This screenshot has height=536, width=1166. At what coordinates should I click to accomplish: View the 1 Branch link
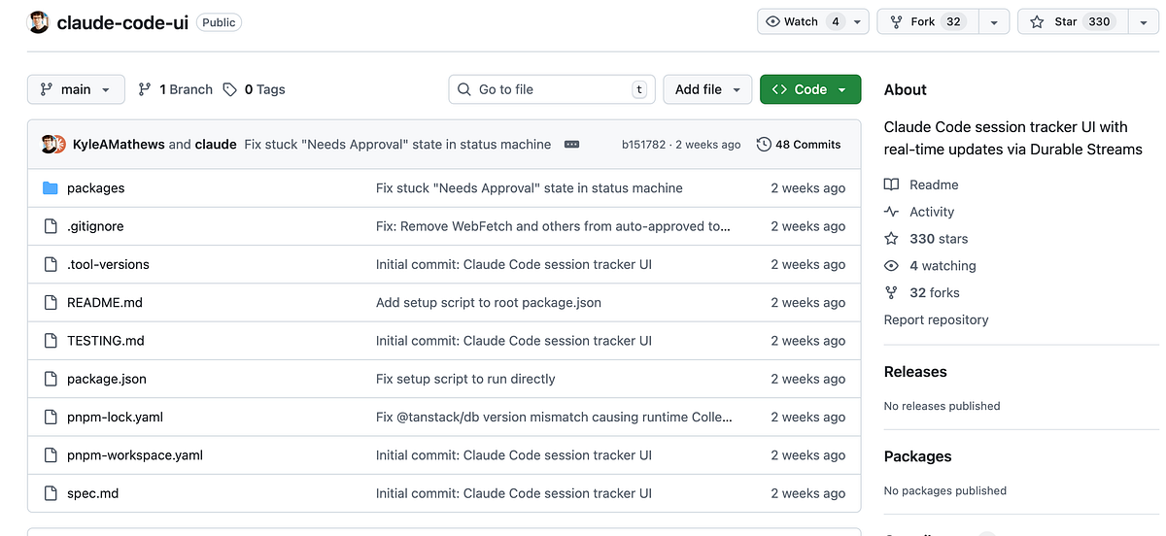point(175,89)
